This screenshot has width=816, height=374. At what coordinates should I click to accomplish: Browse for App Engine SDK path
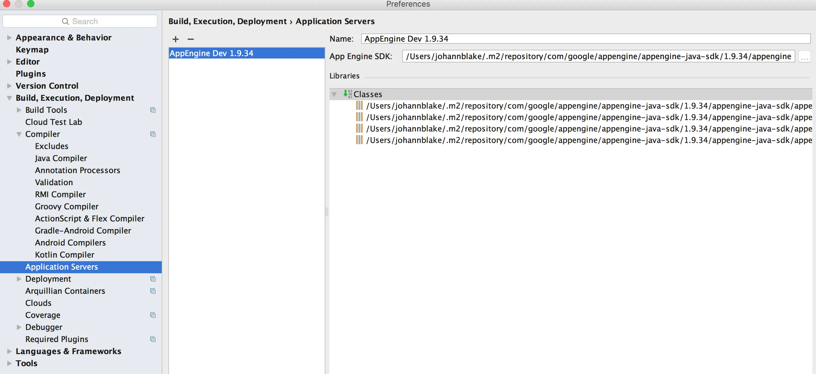click(x=804, y=57)
